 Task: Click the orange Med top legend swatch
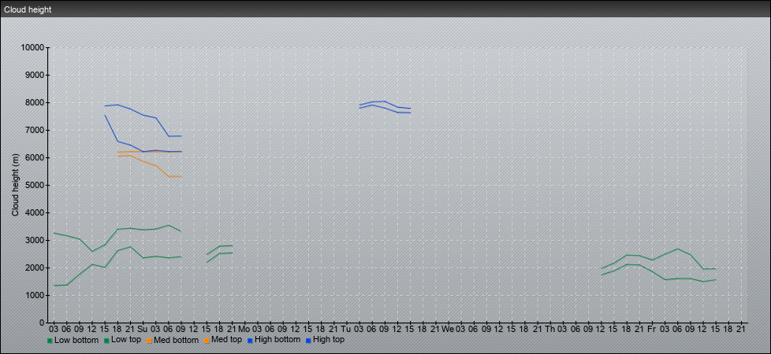[x=206, y=341]
